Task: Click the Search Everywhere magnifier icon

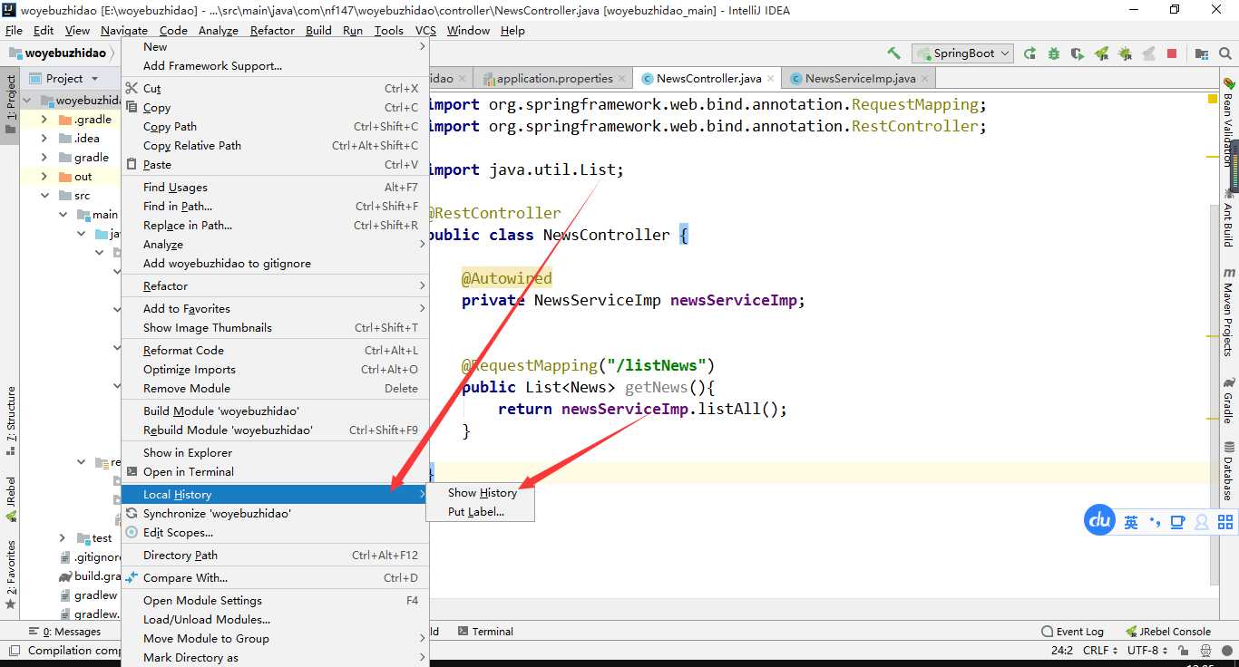Action: [1225, 53]
